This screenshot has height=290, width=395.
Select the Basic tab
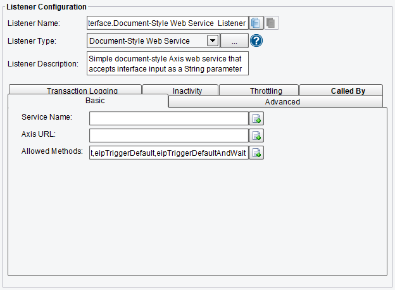(x=88, y=101)
